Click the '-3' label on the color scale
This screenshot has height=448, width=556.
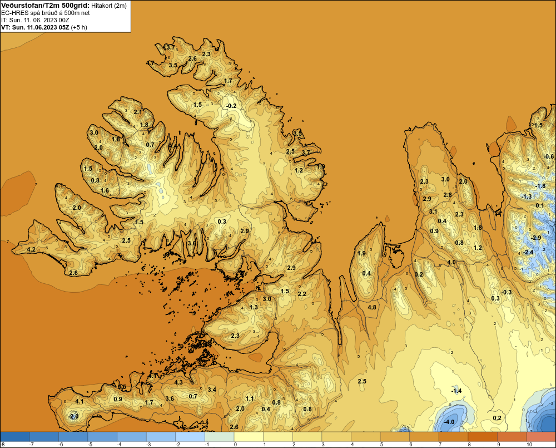pyautogui.click(x=149, y=445)
